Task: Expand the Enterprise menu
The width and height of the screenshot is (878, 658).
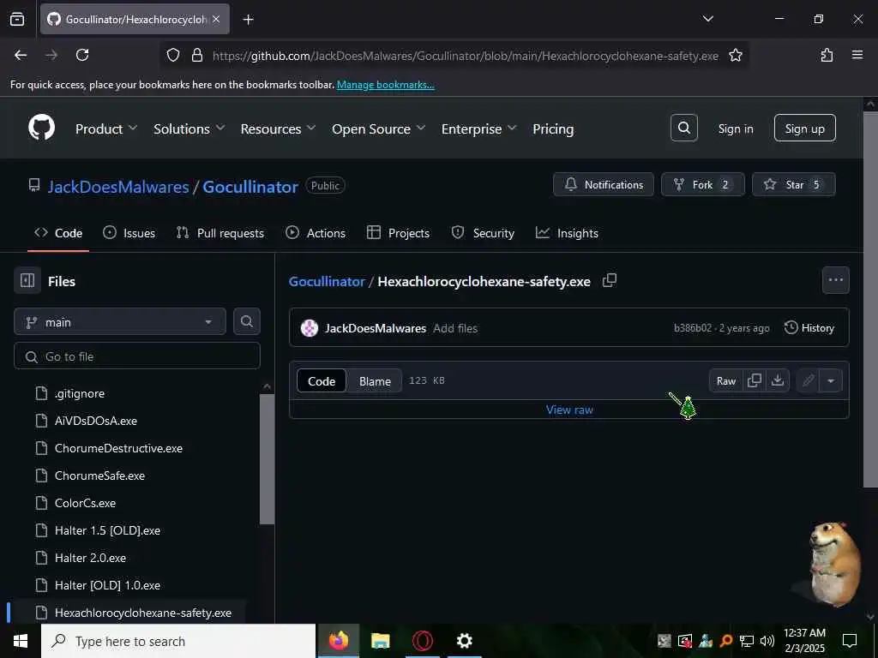Action: (478, 129)
